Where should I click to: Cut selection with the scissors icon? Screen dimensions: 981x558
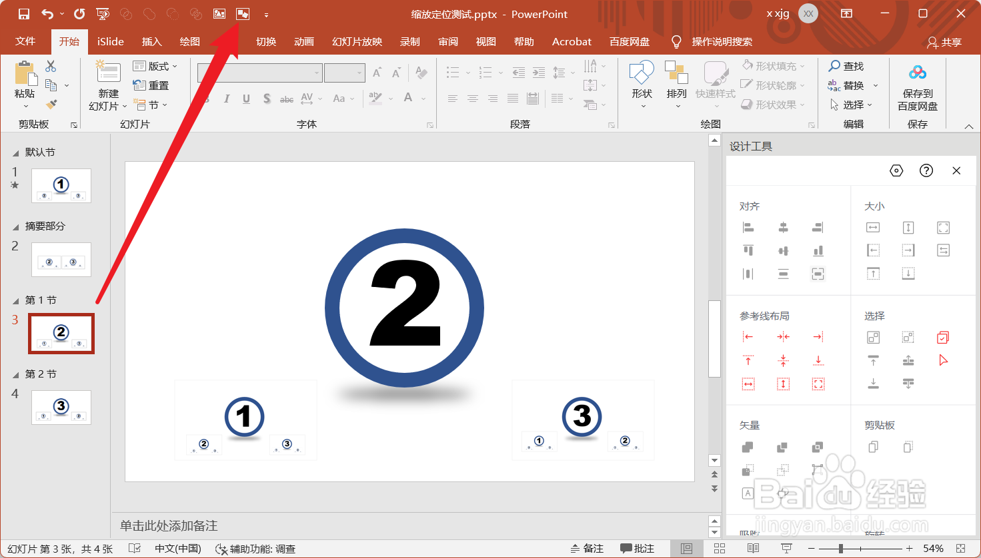51,66
